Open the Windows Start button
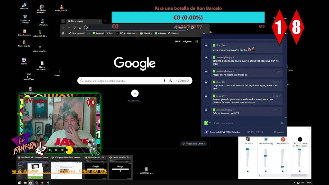The width and height of the screenshot is (329, 185). tap(19, 183)
